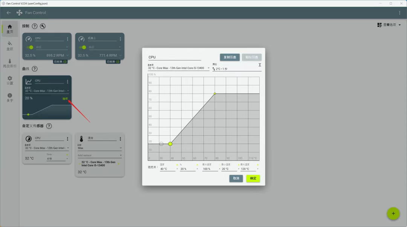Toggle the CPU fan control switch
This screenshot has height=227, width=407.
coord(30,47)
